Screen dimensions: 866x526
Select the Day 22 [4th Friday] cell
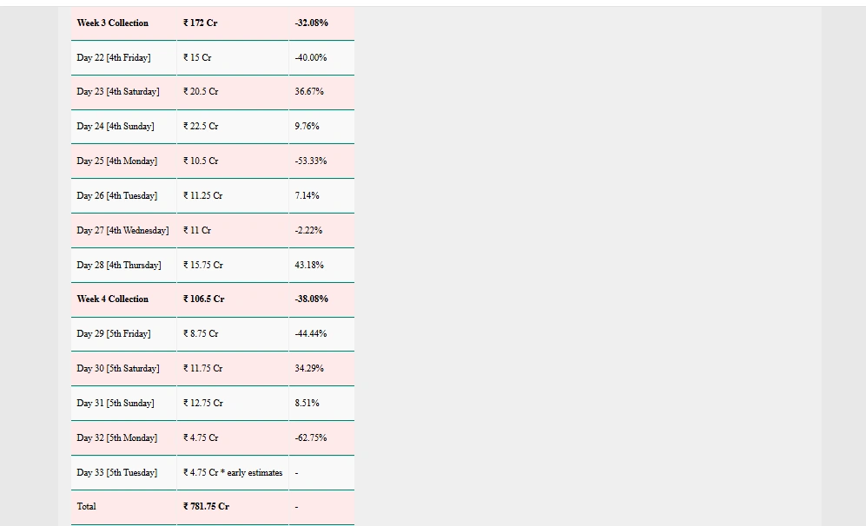pos(114,58)
